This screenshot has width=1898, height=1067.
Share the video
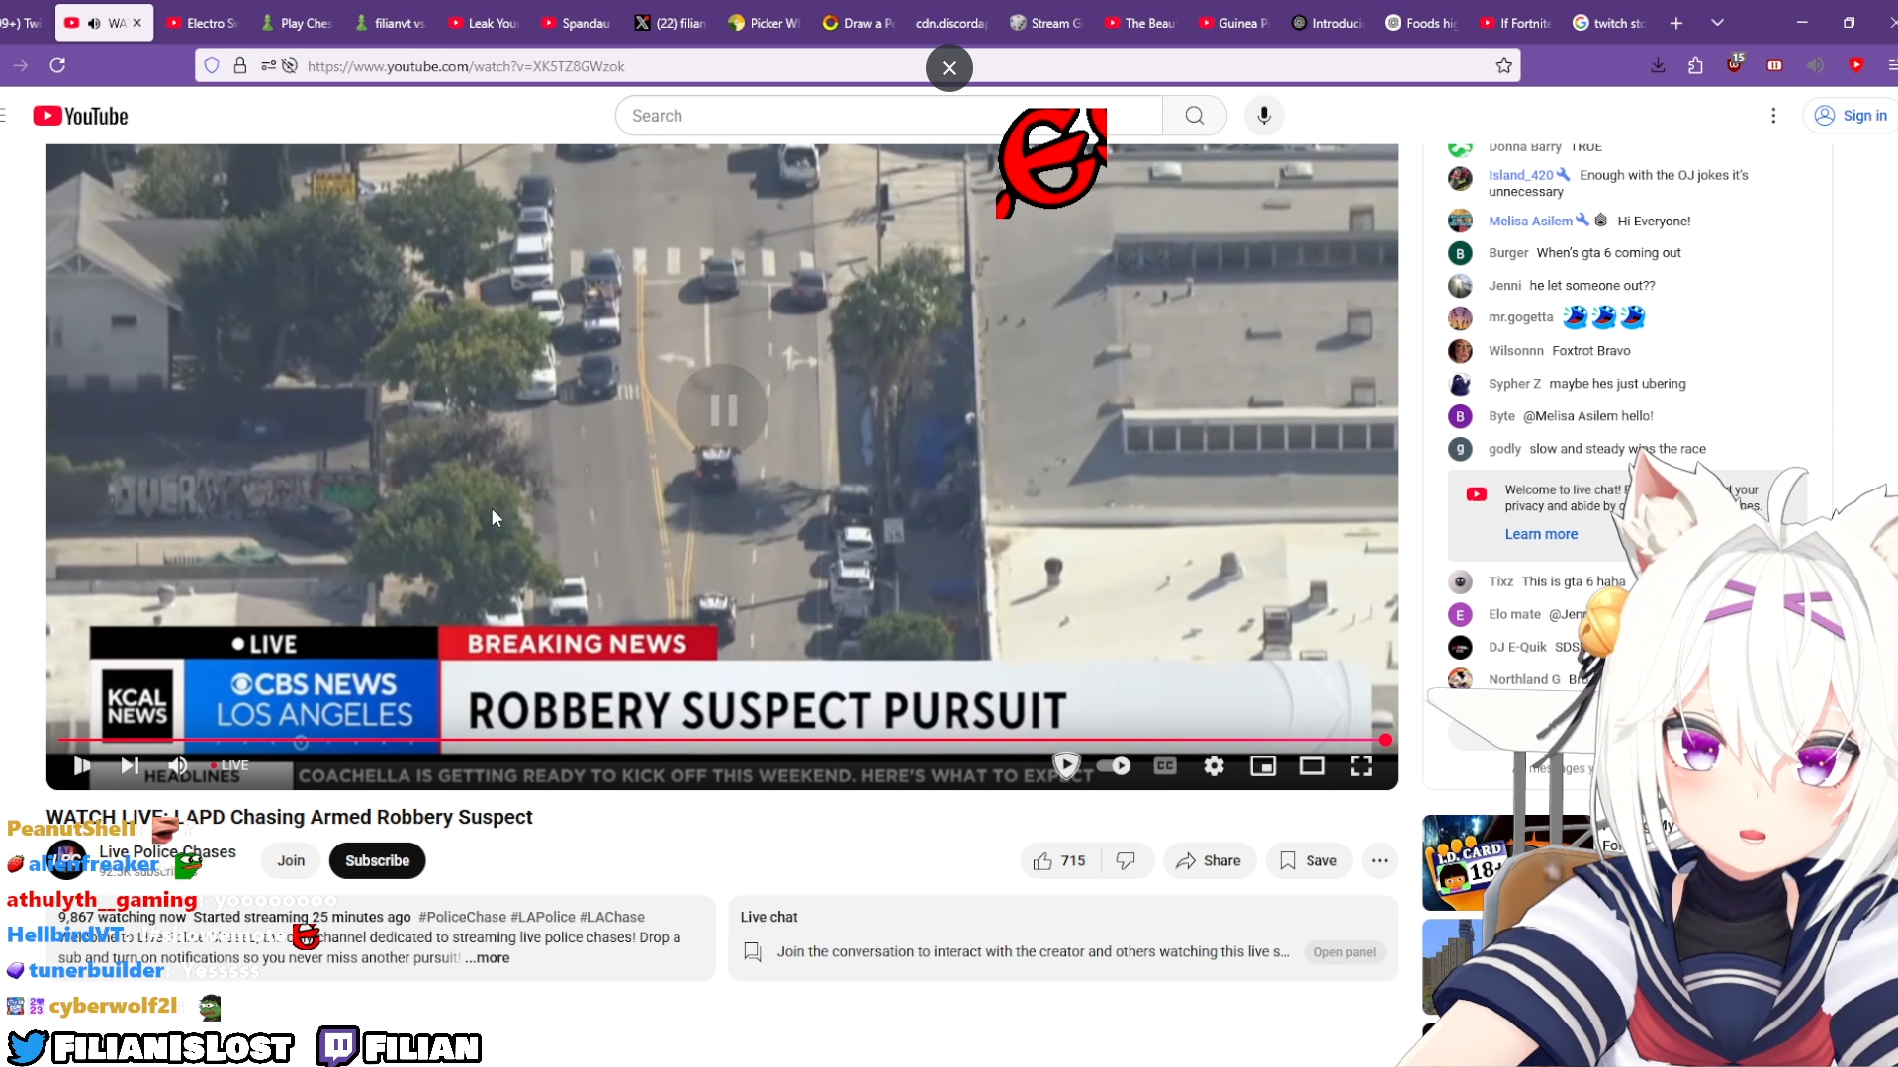[x=1209, y=860]
